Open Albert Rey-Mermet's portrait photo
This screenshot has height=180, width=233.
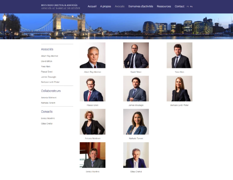[92, 55]
